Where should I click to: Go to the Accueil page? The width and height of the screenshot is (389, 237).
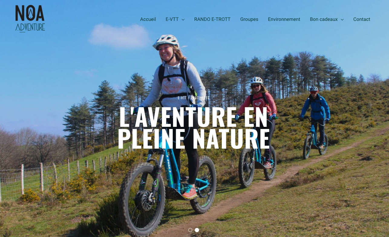tap(148, 19)
